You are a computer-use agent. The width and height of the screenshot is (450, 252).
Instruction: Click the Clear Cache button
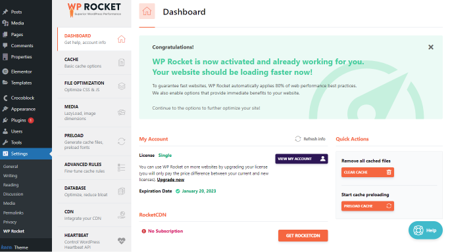click(367, 172)
